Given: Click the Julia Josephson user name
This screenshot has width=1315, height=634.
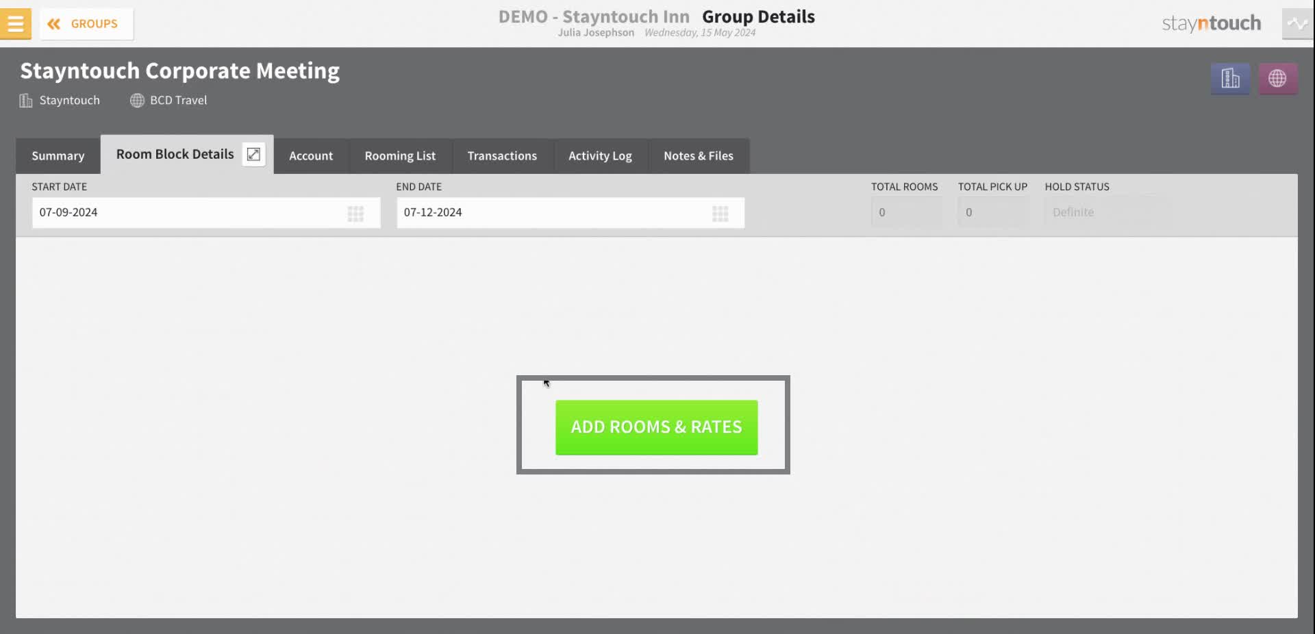Looking at the screenshot, I should coord(596,33).
